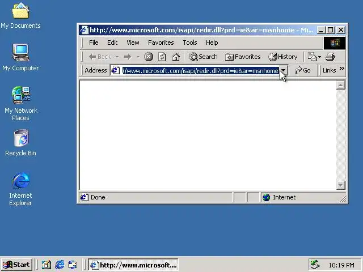Screen dimensions: 363x272
Task: Open the Search pane
Action: click(203, 57)
